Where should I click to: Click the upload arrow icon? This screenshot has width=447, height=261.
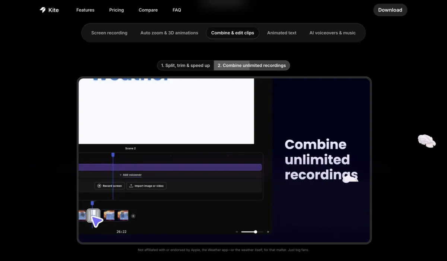point(131,186)
